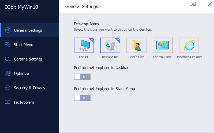Minimize the IObit MyWin10 window
The height and width of the screenshot is (133, 214).
tap(202, 4)
